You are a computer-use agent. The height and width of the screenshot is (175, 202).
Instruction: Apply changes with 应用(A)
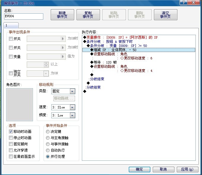[x=187, y=169]
